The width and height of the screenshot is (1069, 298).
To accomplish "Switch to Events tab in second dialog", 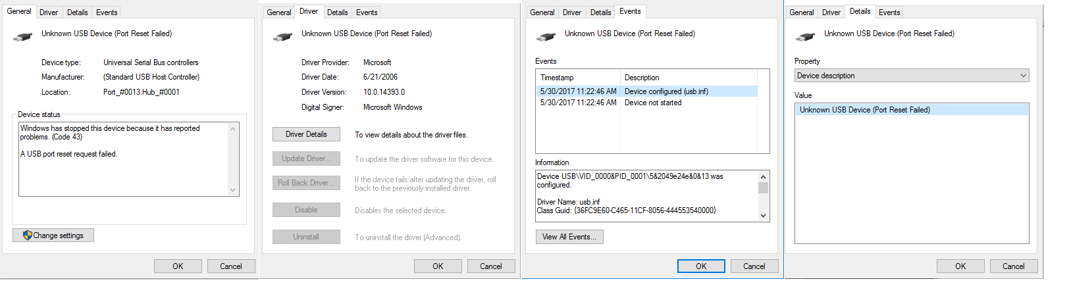I will tap(367, 12).
